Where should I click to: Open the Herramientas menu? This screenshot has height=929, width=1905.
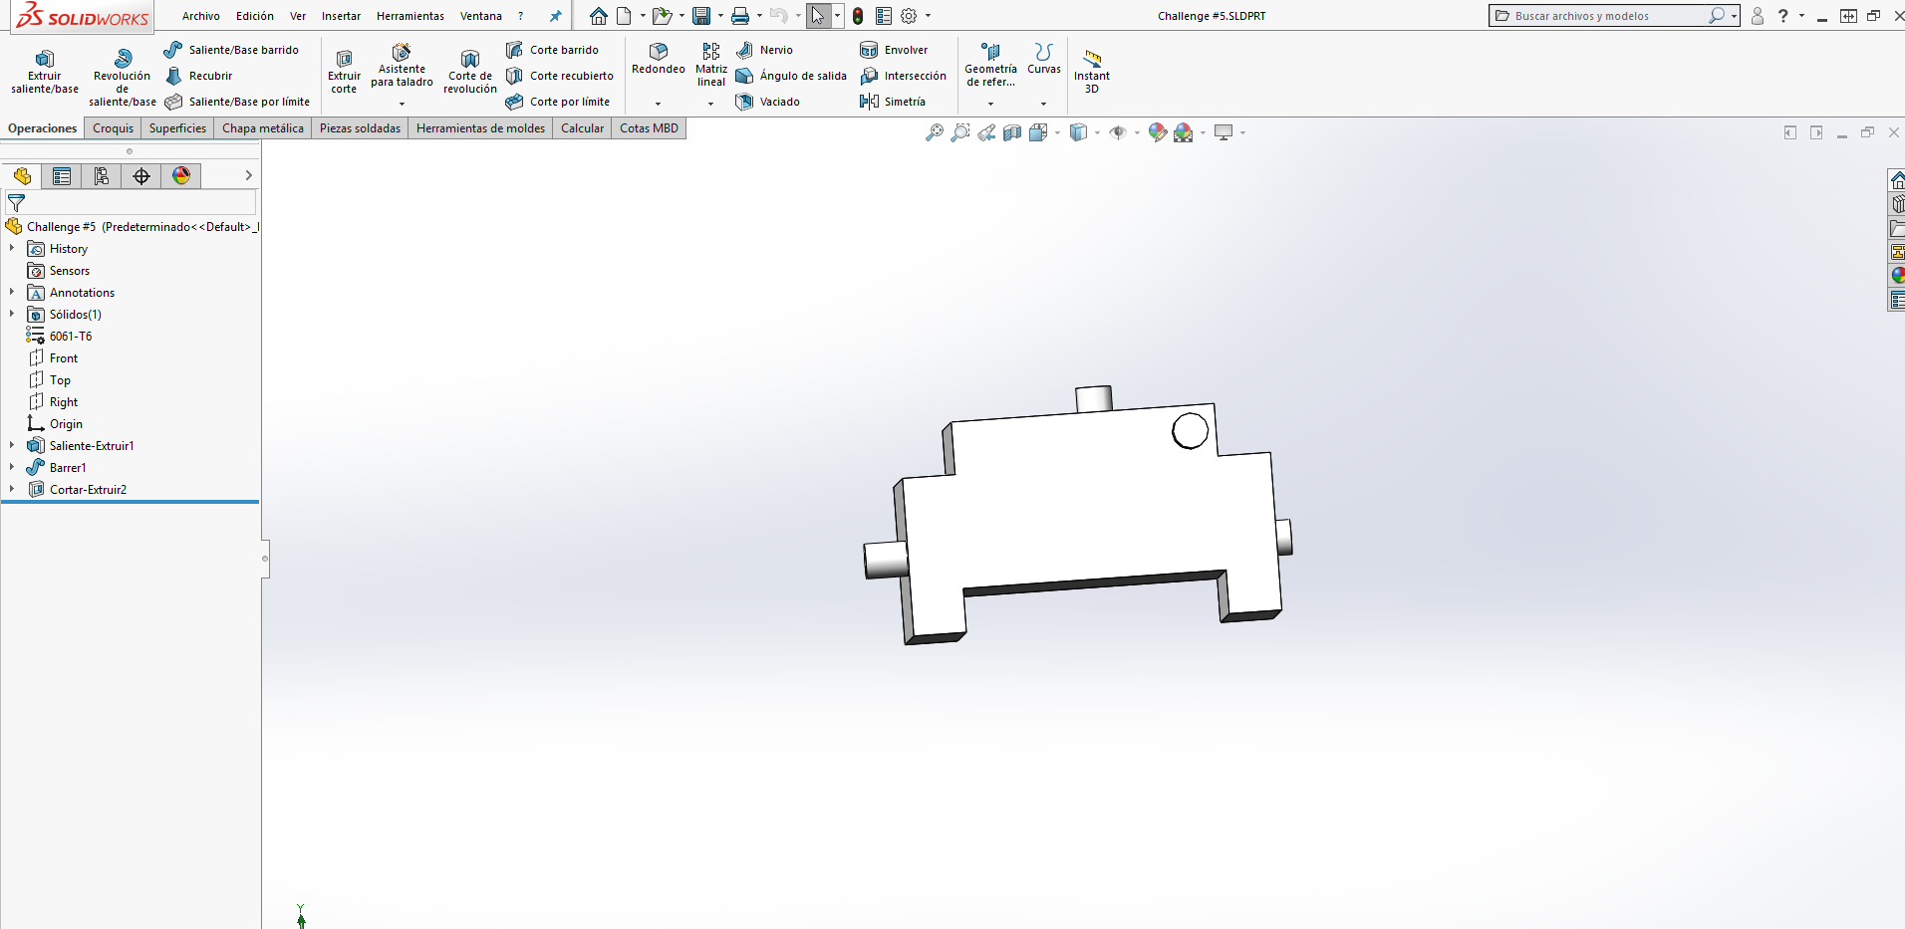click(x=409, y=16)
